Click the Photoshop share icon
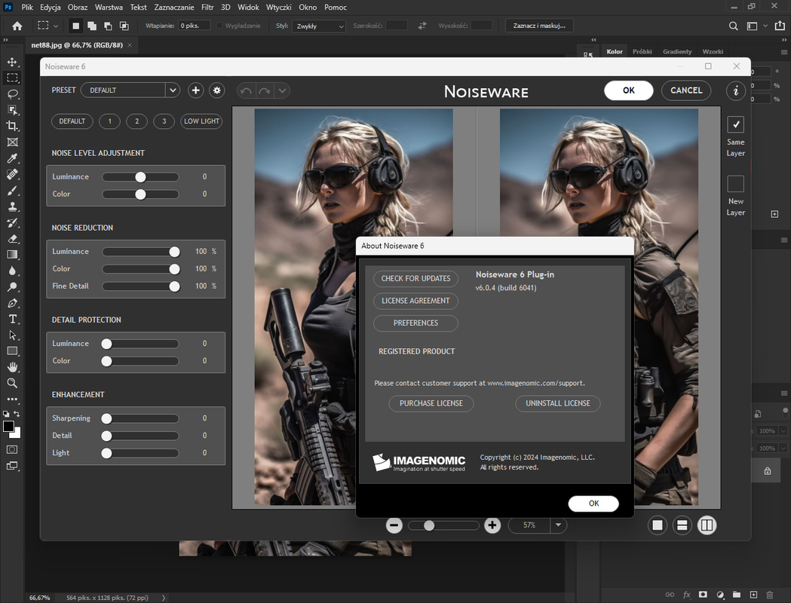791x603 pixels. [780, 26]
